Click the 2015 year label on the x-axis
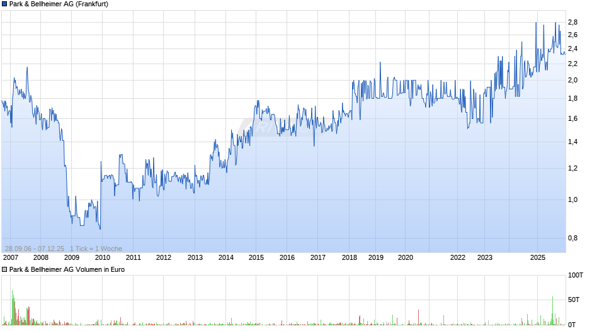Screen dimensions: 592x331 click(256, 257)
